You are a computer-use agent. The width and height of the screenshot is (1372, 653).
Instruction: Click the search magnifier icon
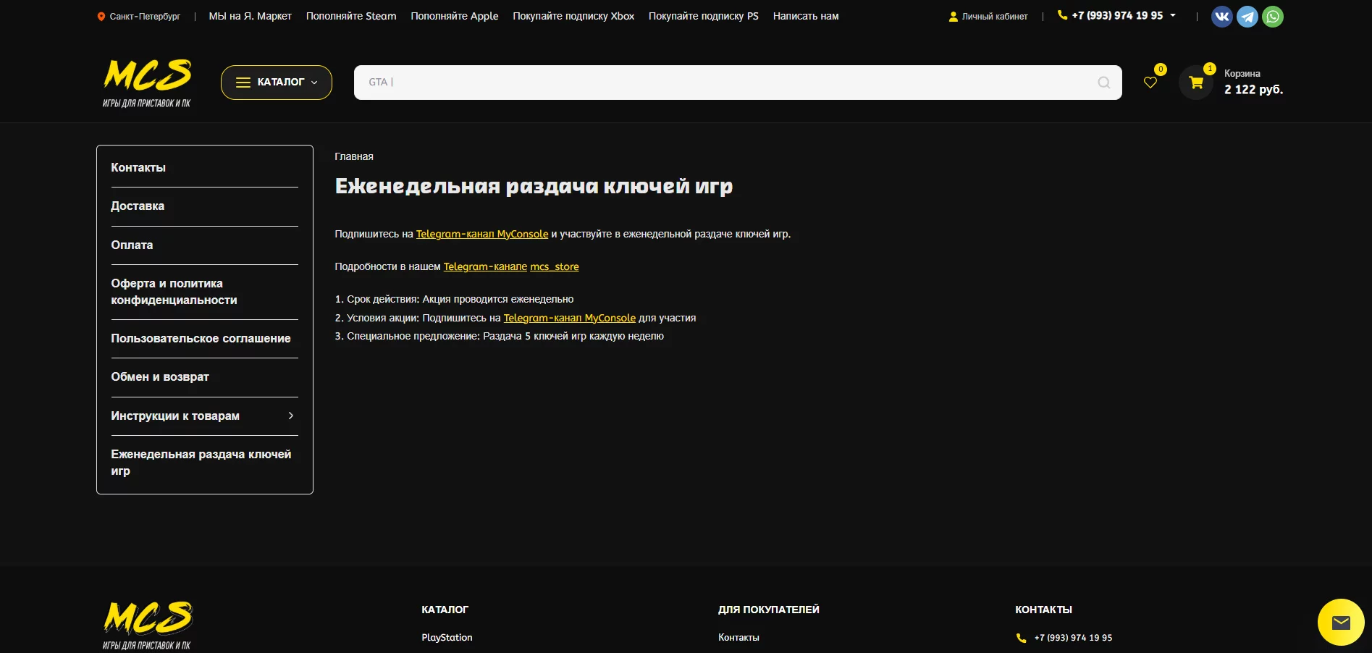pos(1103,83)
